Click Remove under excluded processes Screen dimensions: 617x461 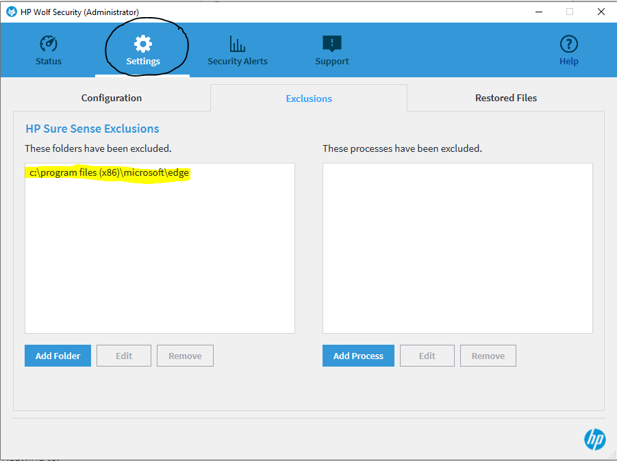point(488,355)
